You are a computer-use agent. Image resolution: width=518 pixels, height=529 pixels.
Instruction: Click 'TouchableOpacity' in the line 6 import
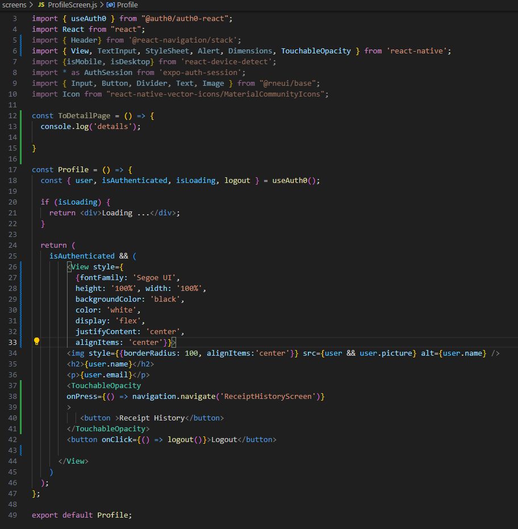click(x=316, y=51)
